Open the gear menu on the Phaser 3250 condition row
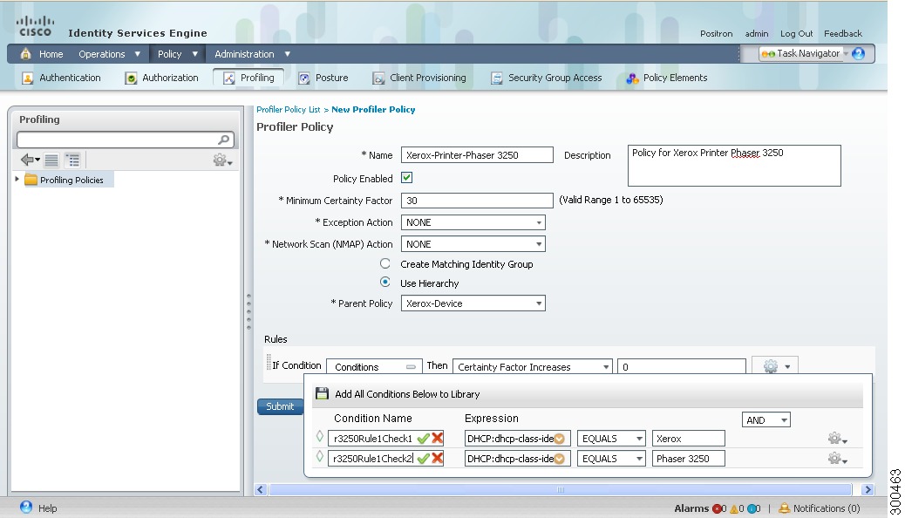The height and width of the screenshot is (518, 905). click(837, 459)
